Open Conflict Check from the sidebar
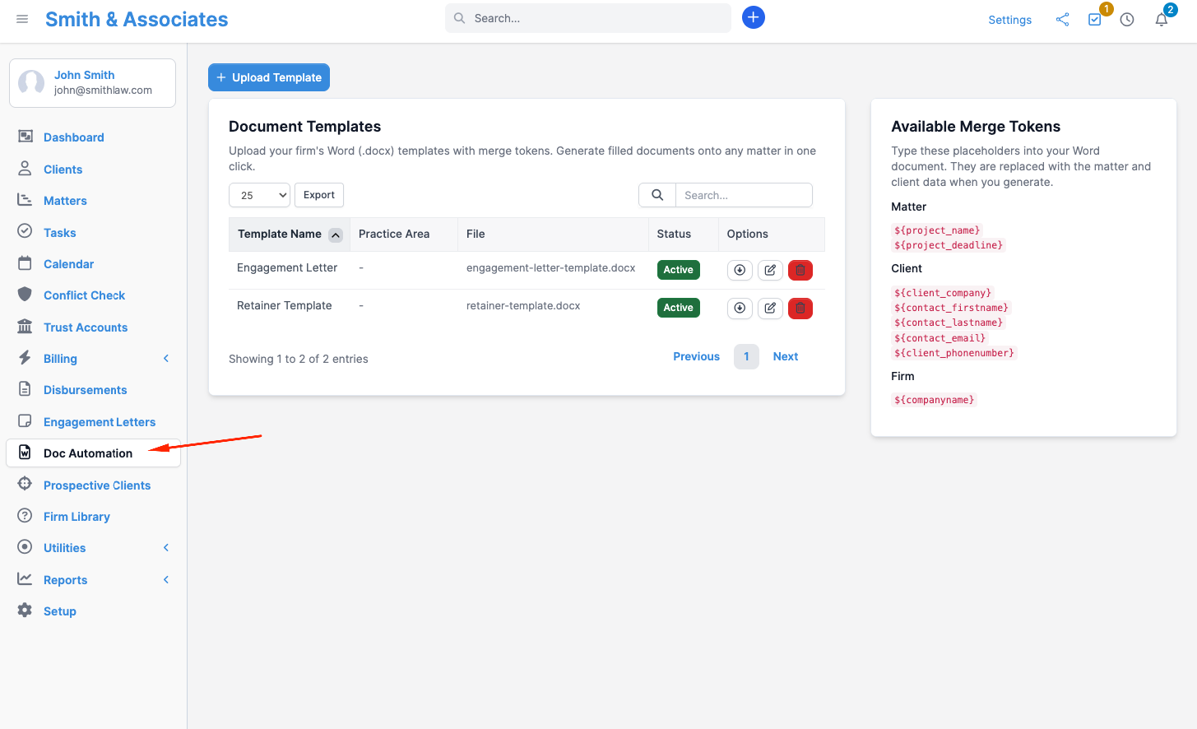This screenshot has width=1197, height=729. click(x=84, y=295)
